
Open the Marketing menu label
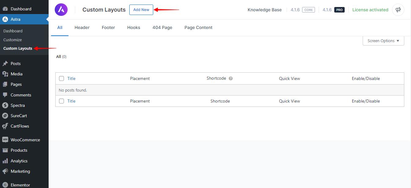pos(20,171)
